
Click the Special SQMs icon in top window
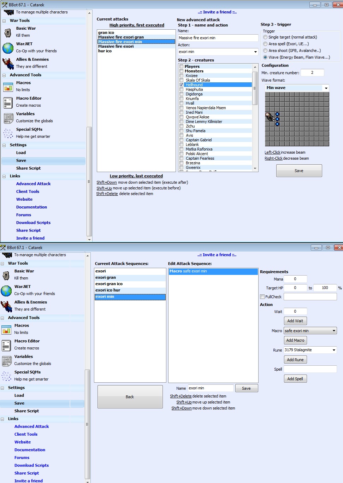click(x=8, y=133)
